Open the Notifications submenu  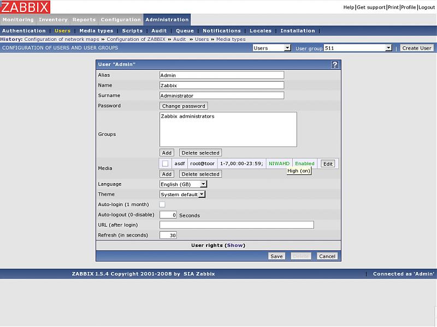tap(222, 31)
